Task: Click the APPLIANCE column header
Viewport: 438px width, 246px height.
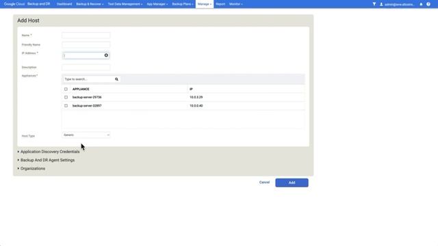Action: point(81,89)
